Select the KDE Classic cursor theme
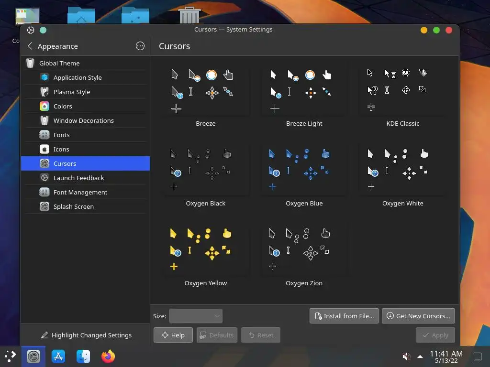The width and height of the screenshot is (490, 367). (403, 97)
